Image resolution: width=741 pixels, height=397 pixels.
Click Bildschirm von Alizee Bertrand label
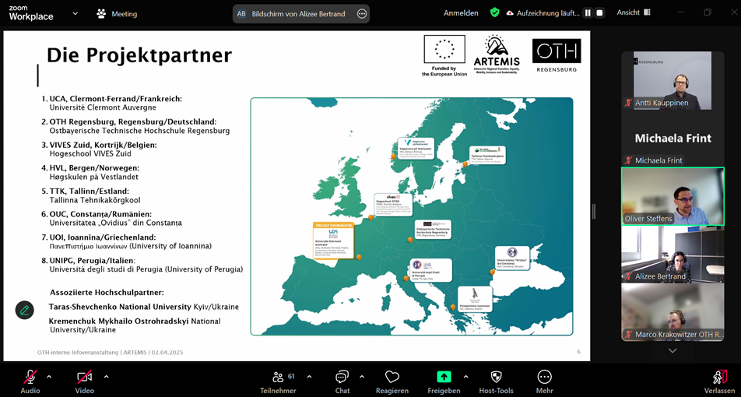pyautogui.click(x=298, y=14)
